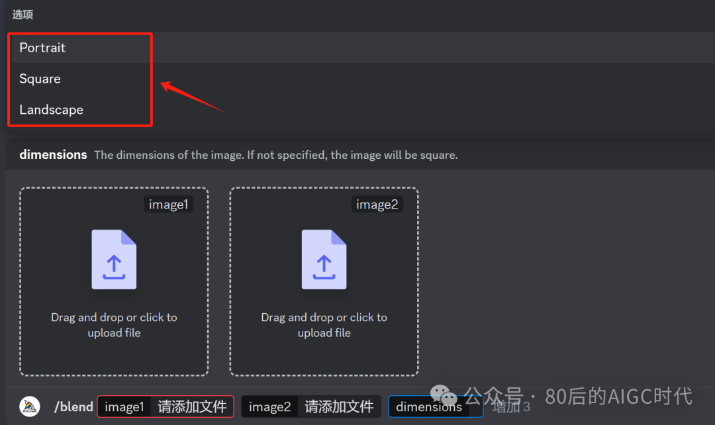The height and width of the screenshot is (425, 715).
Task: Open the image2 drop zone to upload
Action: (324, 281)
